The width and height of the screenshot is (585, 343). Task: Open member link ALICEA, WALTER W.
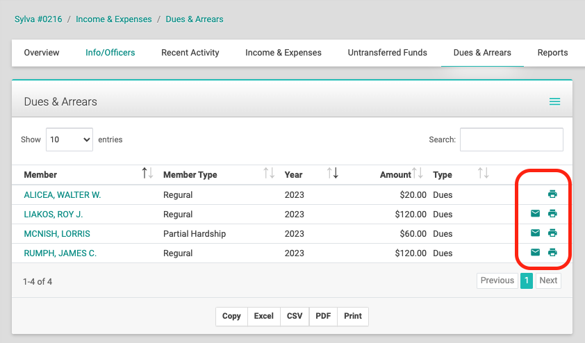63,195
